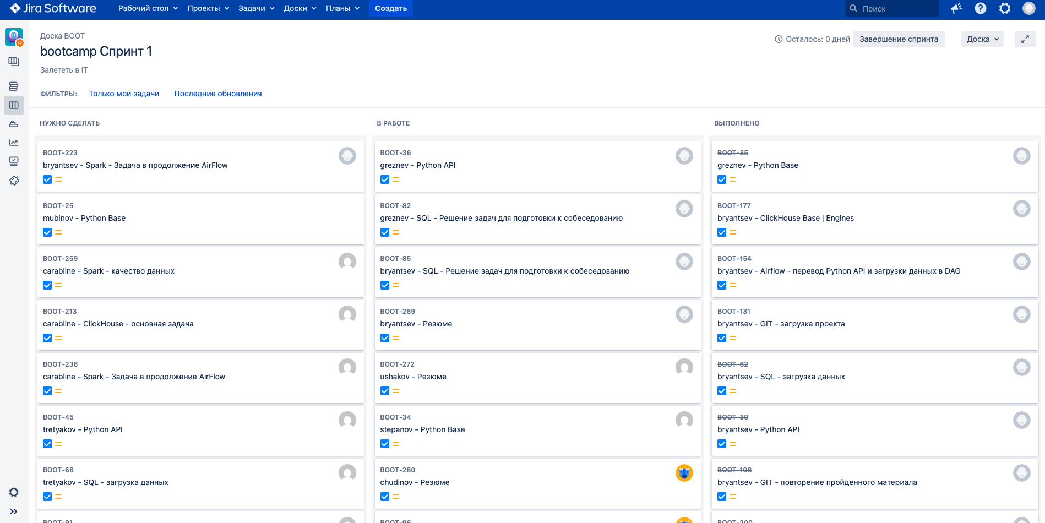
Task: Select the card bryantsev - Python API
Action: point(875,431)
